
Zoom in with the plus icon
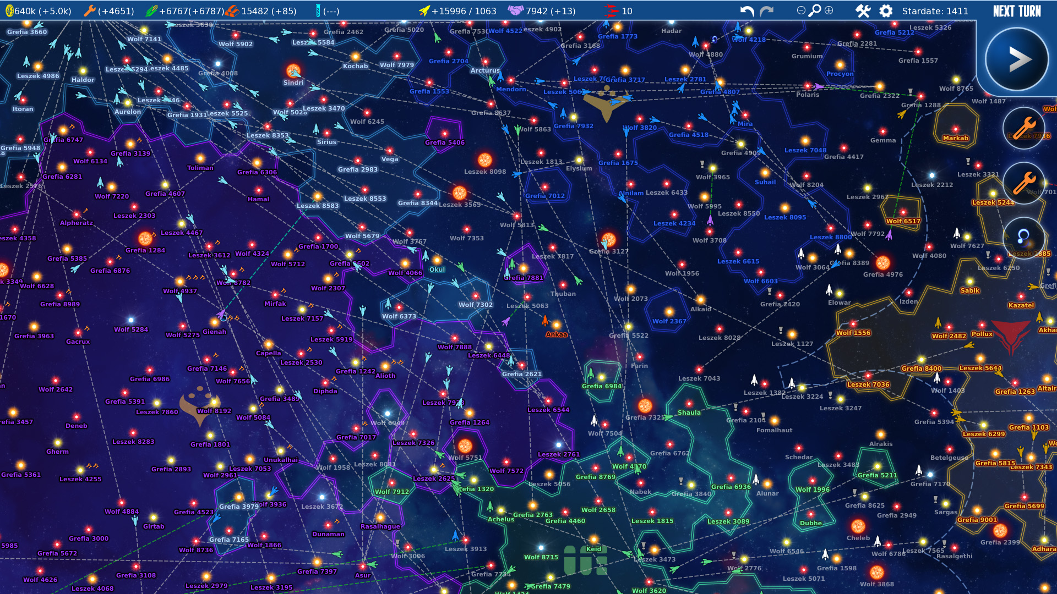829,10
